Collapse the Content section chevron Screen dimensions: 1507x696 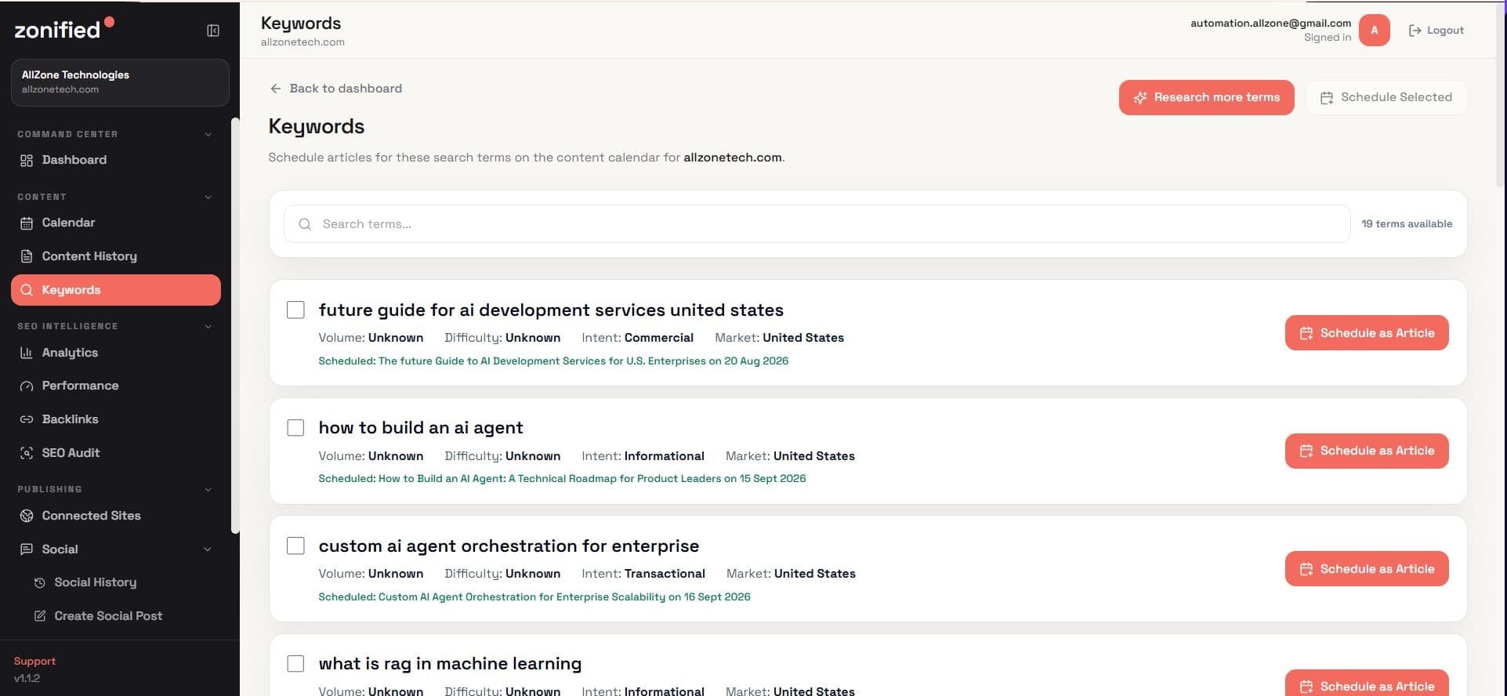[208, 198]
